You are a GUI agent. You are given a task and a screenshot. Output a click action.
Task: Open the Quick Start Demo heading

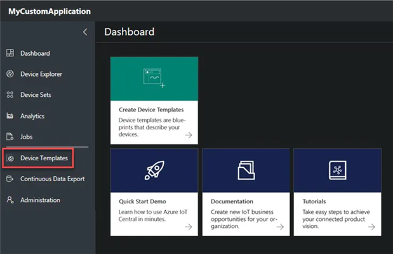pos(142,201)
